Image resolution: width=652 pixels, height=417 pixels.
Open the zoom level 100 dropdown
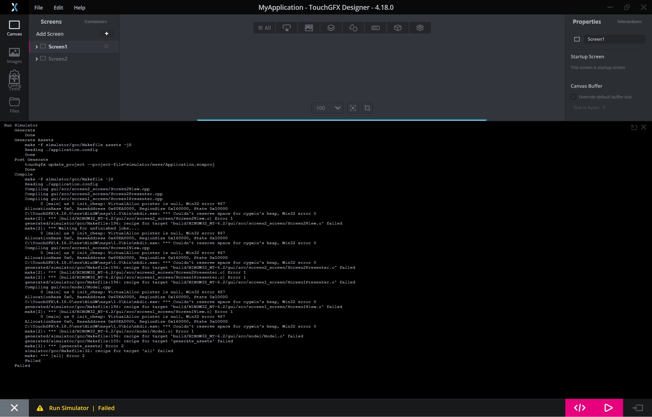(328, 108)
